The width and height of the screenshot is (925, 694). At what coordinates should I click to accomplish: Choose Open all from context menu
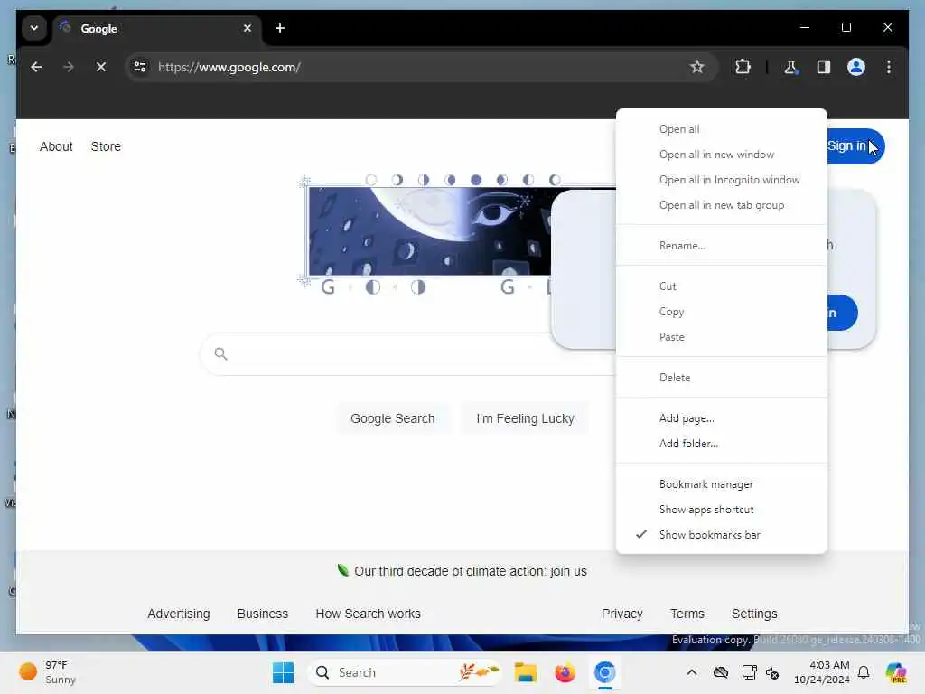[722, 129]
